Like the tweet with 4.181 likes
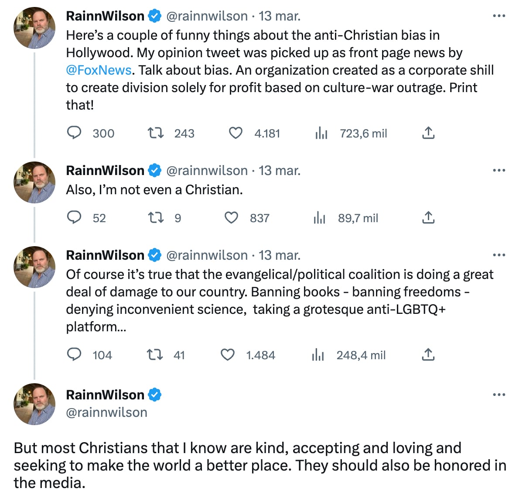The image size is (519, 495). pyautogui.click(x=236, y=133)
